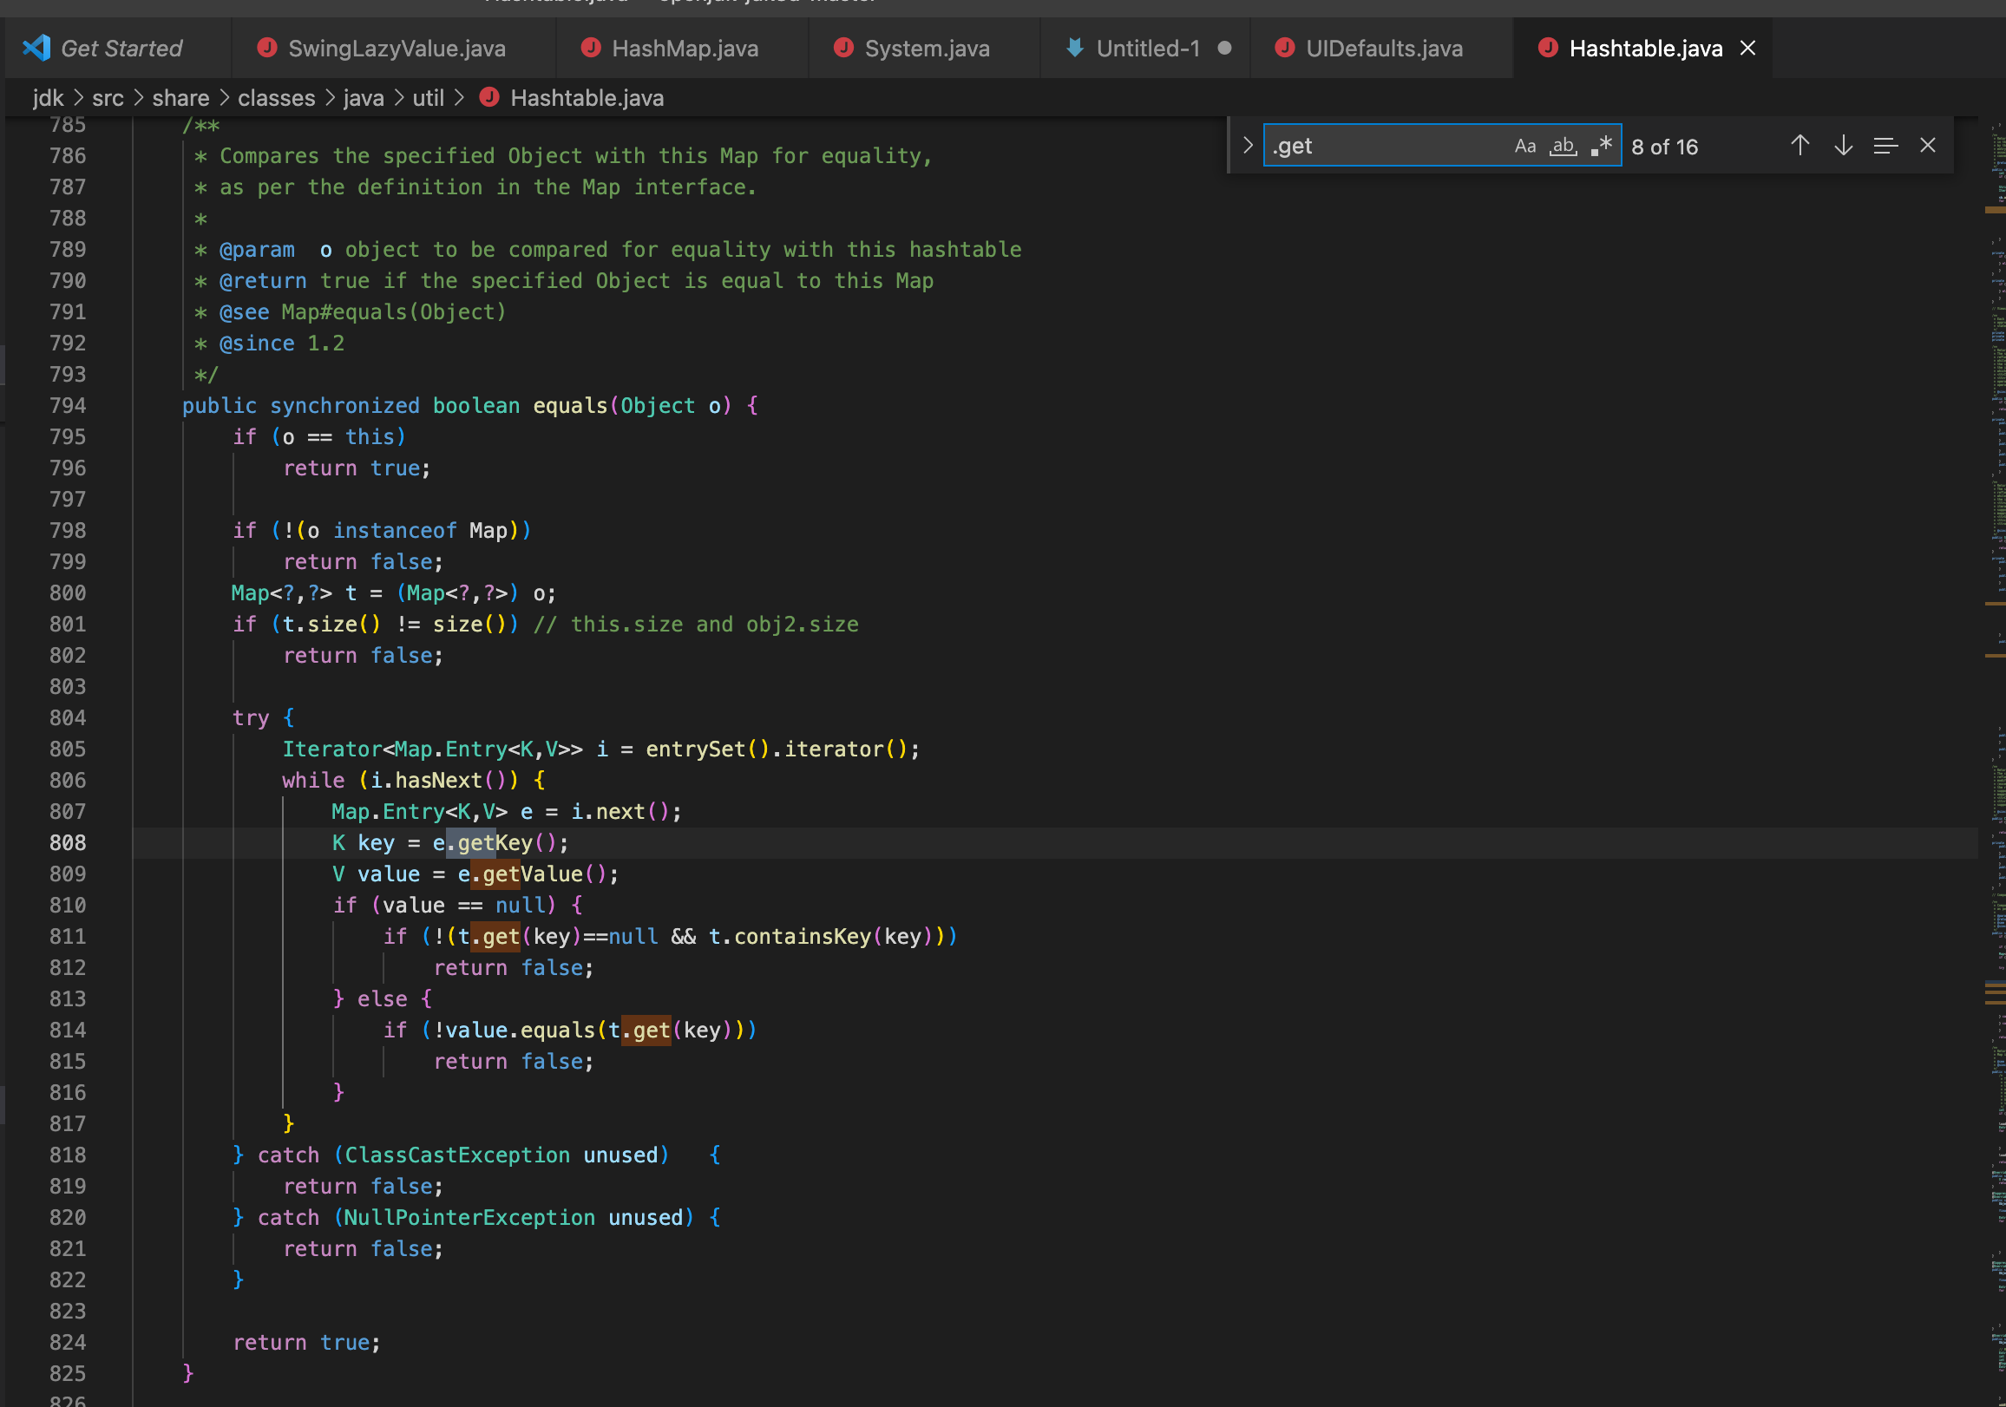Switch to SwingLazyValue.java tab
2006x1407 pixels.
click(x=396, y=48)
